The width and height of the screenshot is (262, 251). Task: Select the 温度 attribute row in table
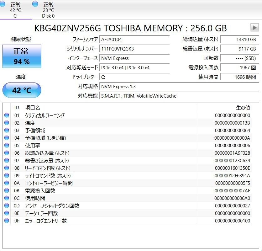pyautogui.click(x=127, y=123)
